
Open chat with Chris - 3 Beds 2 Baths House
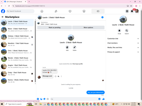(x=17, y=52)
